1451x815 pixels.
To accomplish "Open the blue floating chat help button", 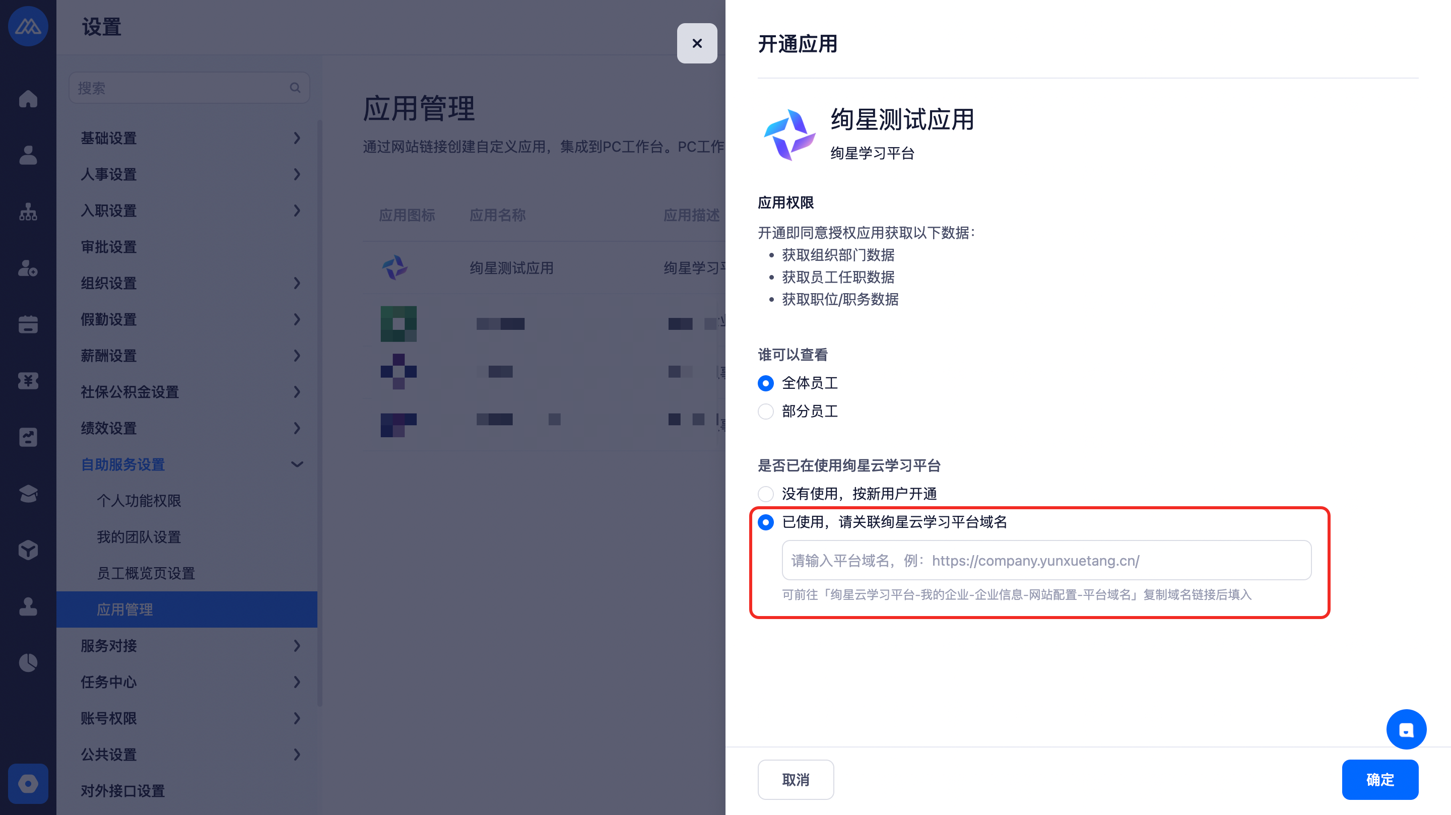I will 1406,729.
